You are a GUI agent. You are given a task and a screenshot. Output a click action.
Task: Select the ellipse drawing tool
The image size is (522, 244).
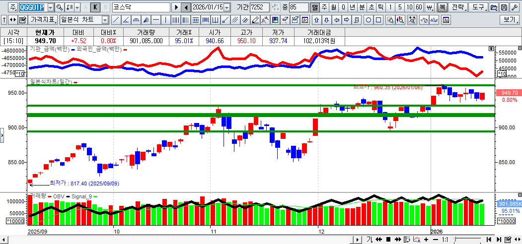369,20
